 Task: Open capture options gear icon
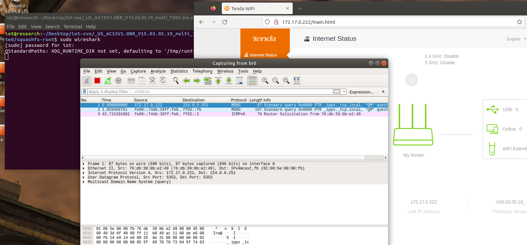pos(118,81)
